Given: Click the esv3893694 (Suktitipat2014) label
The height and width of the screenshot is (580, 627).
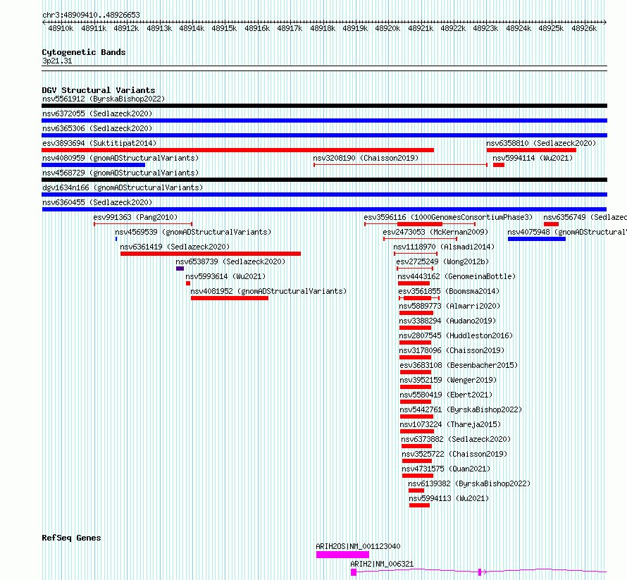Looking at the screenshot, I should pyautogui.click(x=99, y=143).
